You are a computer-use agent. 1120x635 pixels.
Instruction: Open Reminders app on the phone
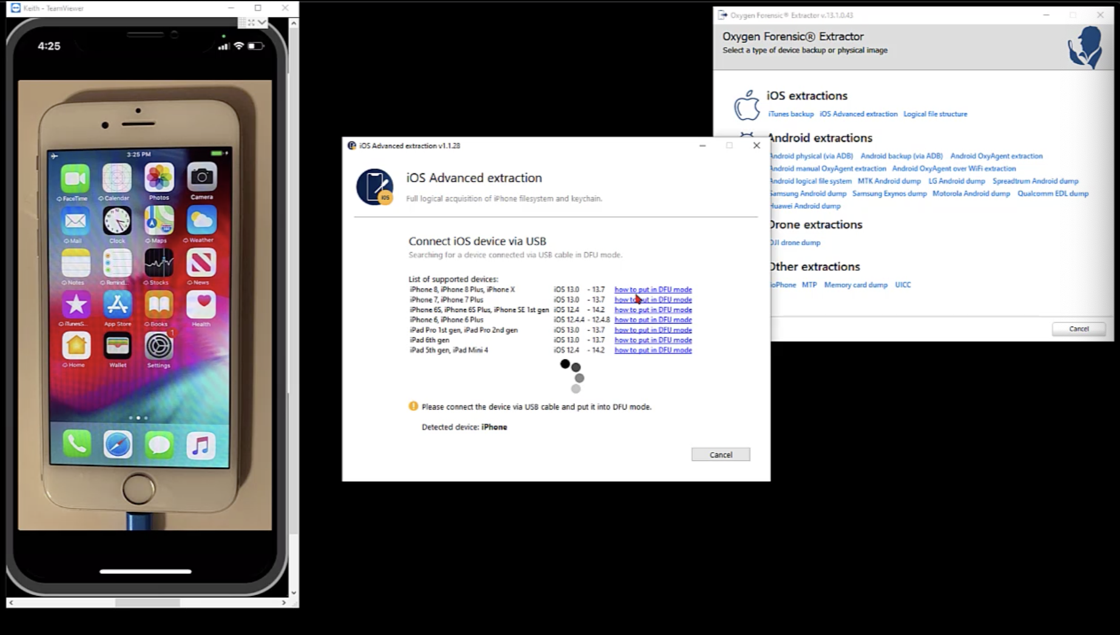pyautogui.click(x=117, y=263)
